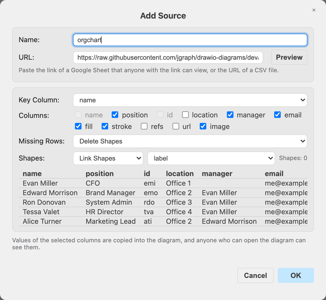326x300 pixels.
Task: Click the System Admin cell
Action: tap(109, 202)
